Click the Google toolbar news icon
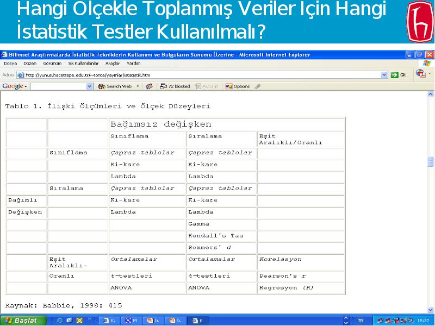Screen dimensions: 435x326 click(x=149, y=86)
